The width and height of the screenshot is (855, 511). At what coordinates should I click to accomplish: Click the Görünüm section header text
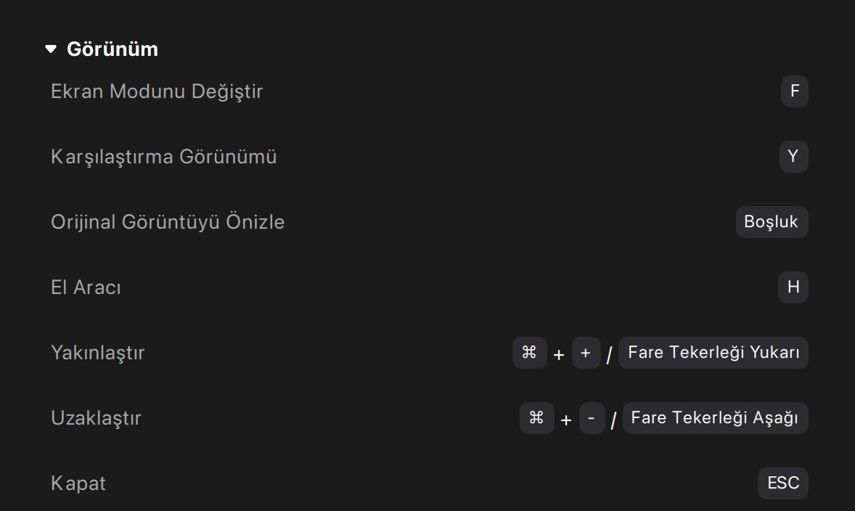tap(112, 49)
